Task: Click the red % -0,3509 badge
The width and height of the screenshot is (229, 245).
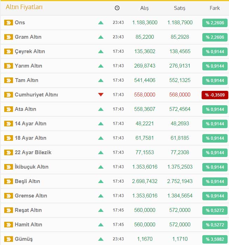Action: 215,95
